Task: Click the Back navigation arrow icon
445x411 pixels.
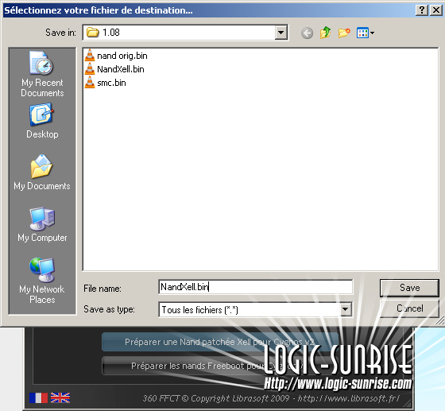Action: [x=307, y=33]
